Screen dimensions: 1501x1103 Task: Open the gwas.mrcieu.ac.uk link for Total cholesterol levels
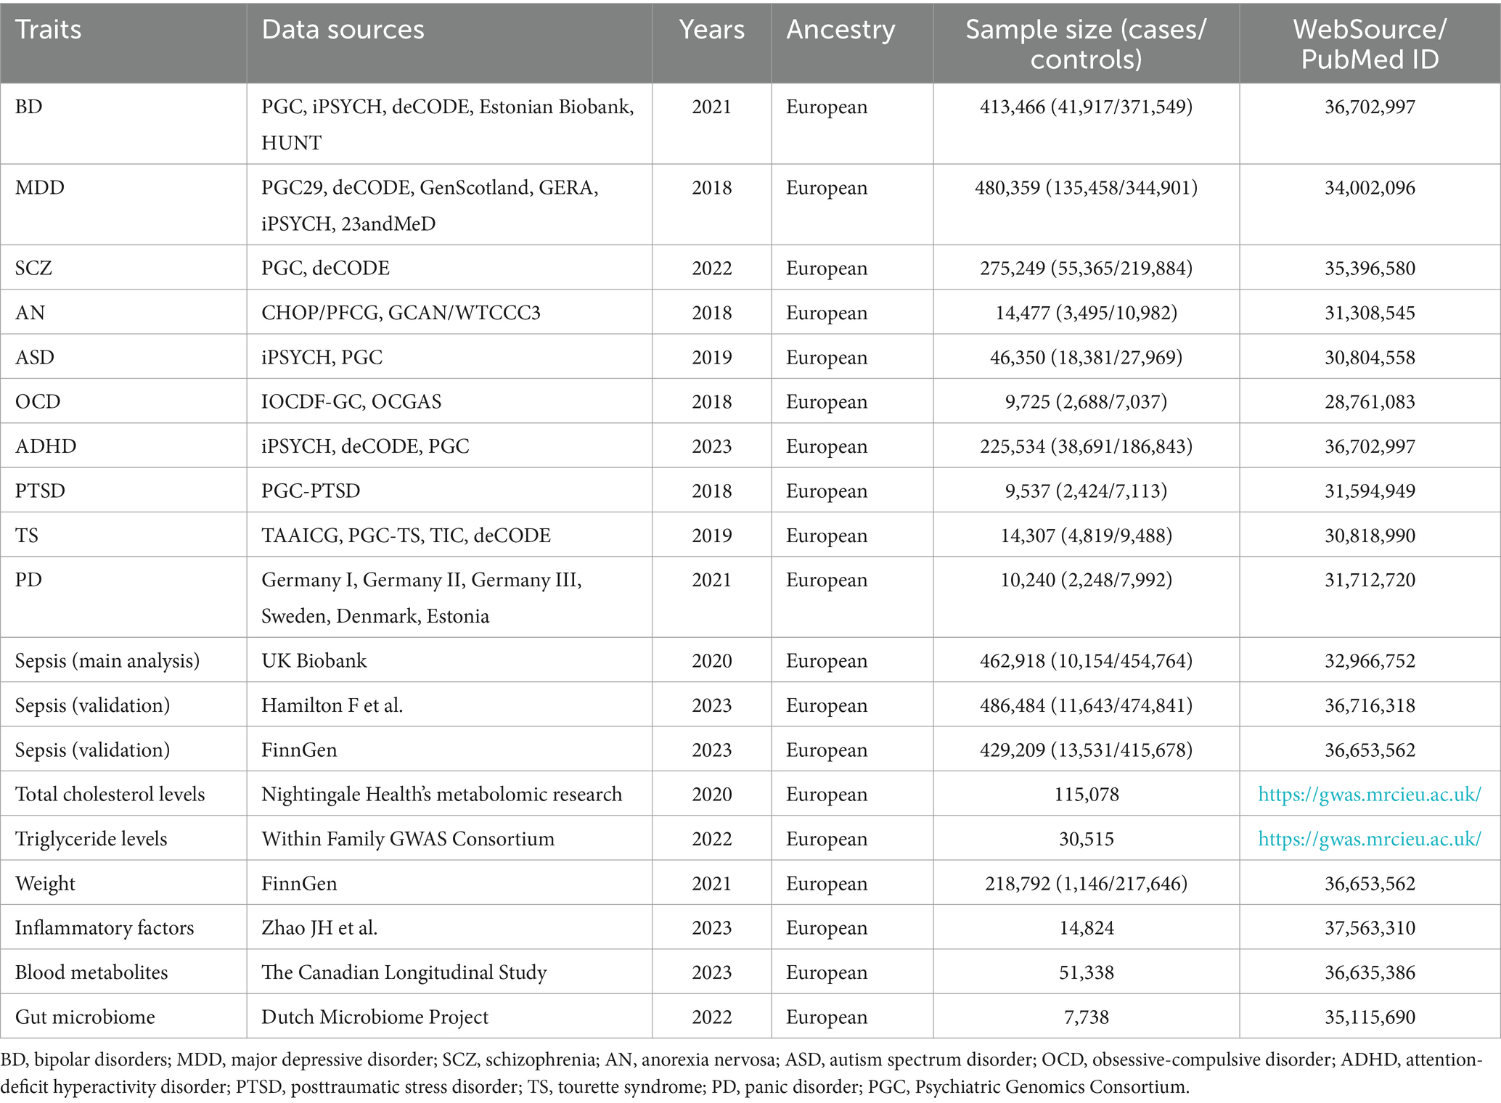1369,795
